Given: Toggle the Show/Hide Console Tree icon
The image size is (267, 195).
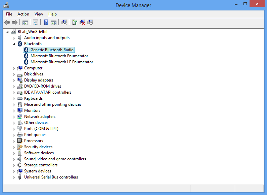Looking at the screenshot, I should coord(25,22).
